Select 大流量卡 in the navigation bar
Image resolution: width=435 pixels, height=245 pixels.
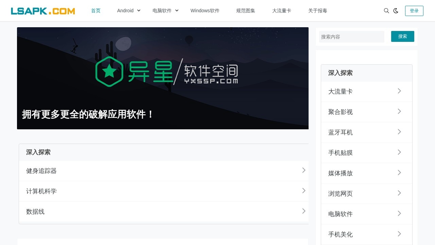coord(282,11)
